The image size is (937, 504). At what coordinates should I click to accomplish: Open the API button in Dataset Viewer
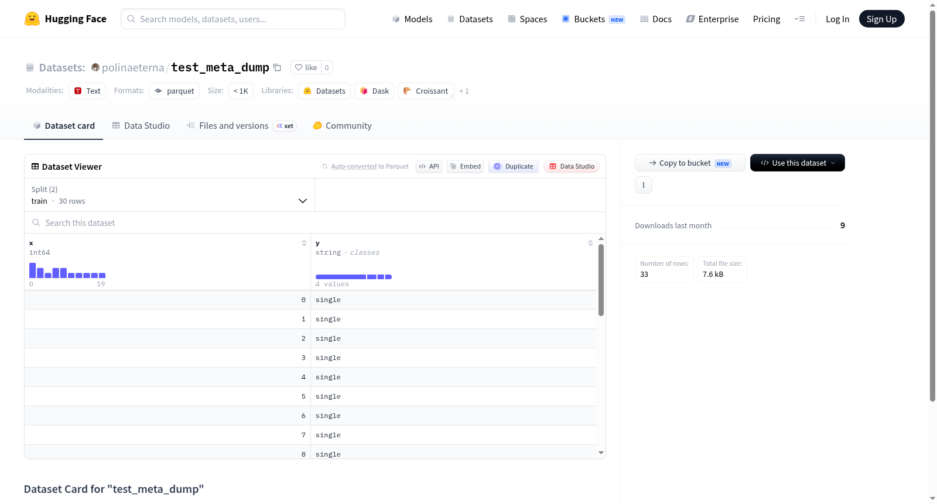point(429,166)
